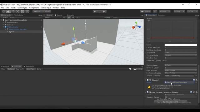Open gear settings for (Script) component
The image size is (200, 112).
click(x=197, y=80)
